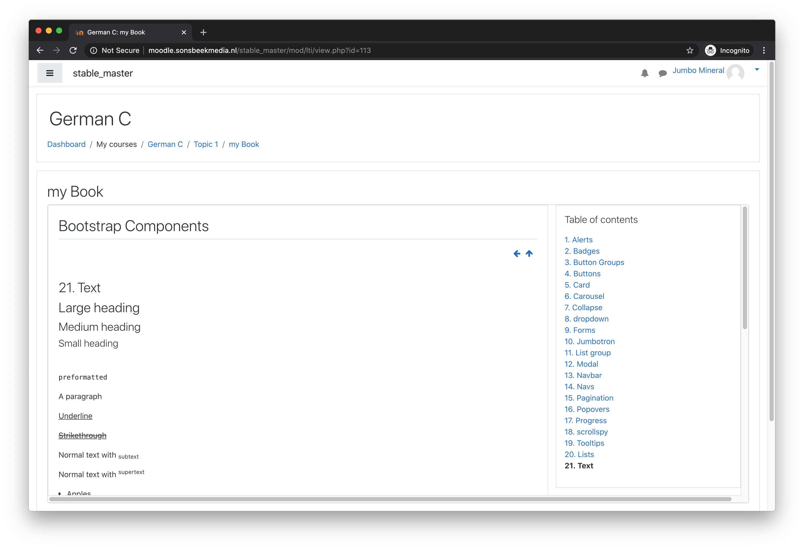Open the my Book breadcrumb link

click(244, 144)
